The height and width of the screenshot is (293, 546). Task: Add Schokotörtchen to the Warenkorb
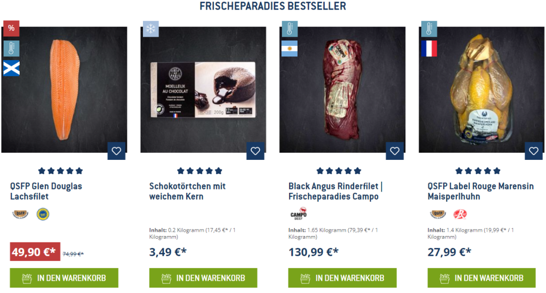coord(203,278)
